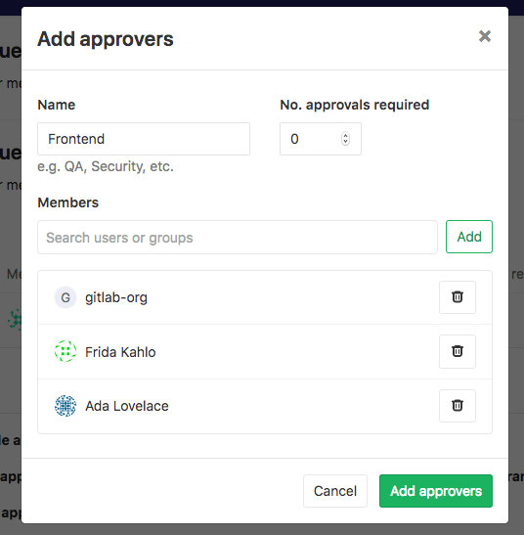524x535 pixels.
Task: Click Ada Lovelace's blue avatar
Action: pyautogui.click(x=65, y=406)
